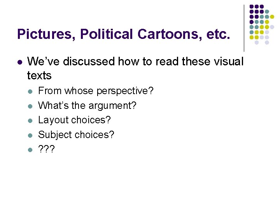Click the slide title about Political Cartoons
Screen dimensions: 280x210
coord(124,34)
